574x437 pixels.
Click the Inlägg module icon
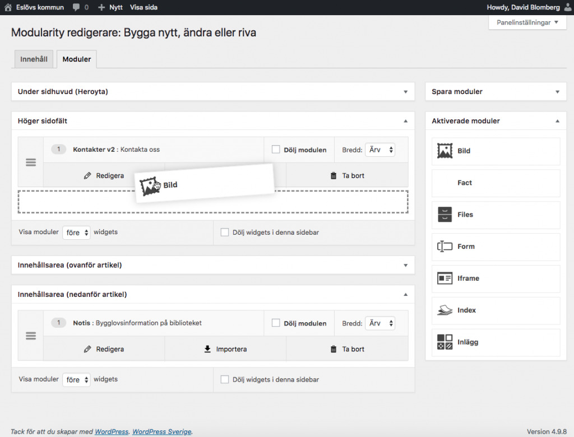[445, 342]
